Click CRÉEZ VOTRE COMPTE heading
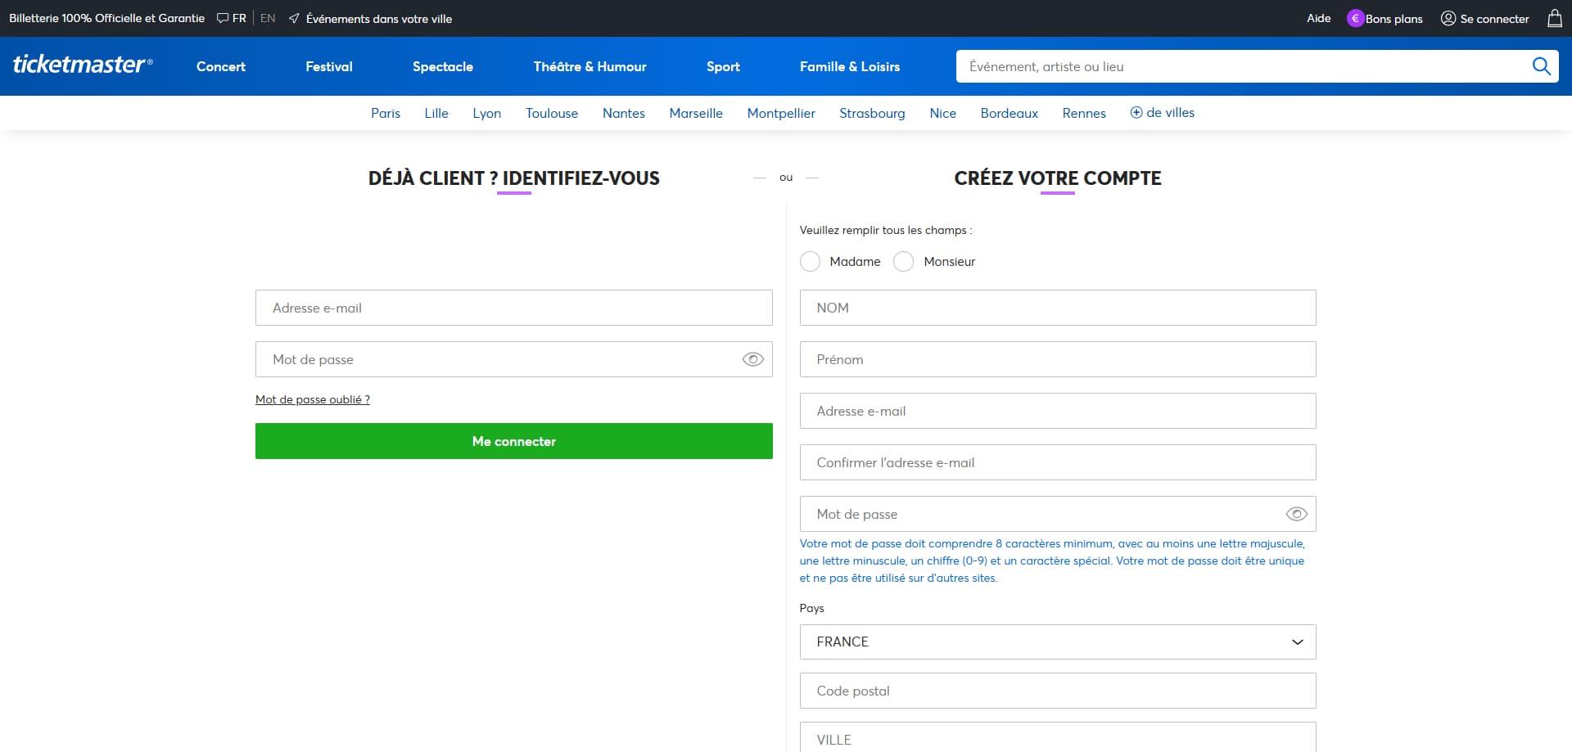The image size is (1572, 752). pos(1058,178)
